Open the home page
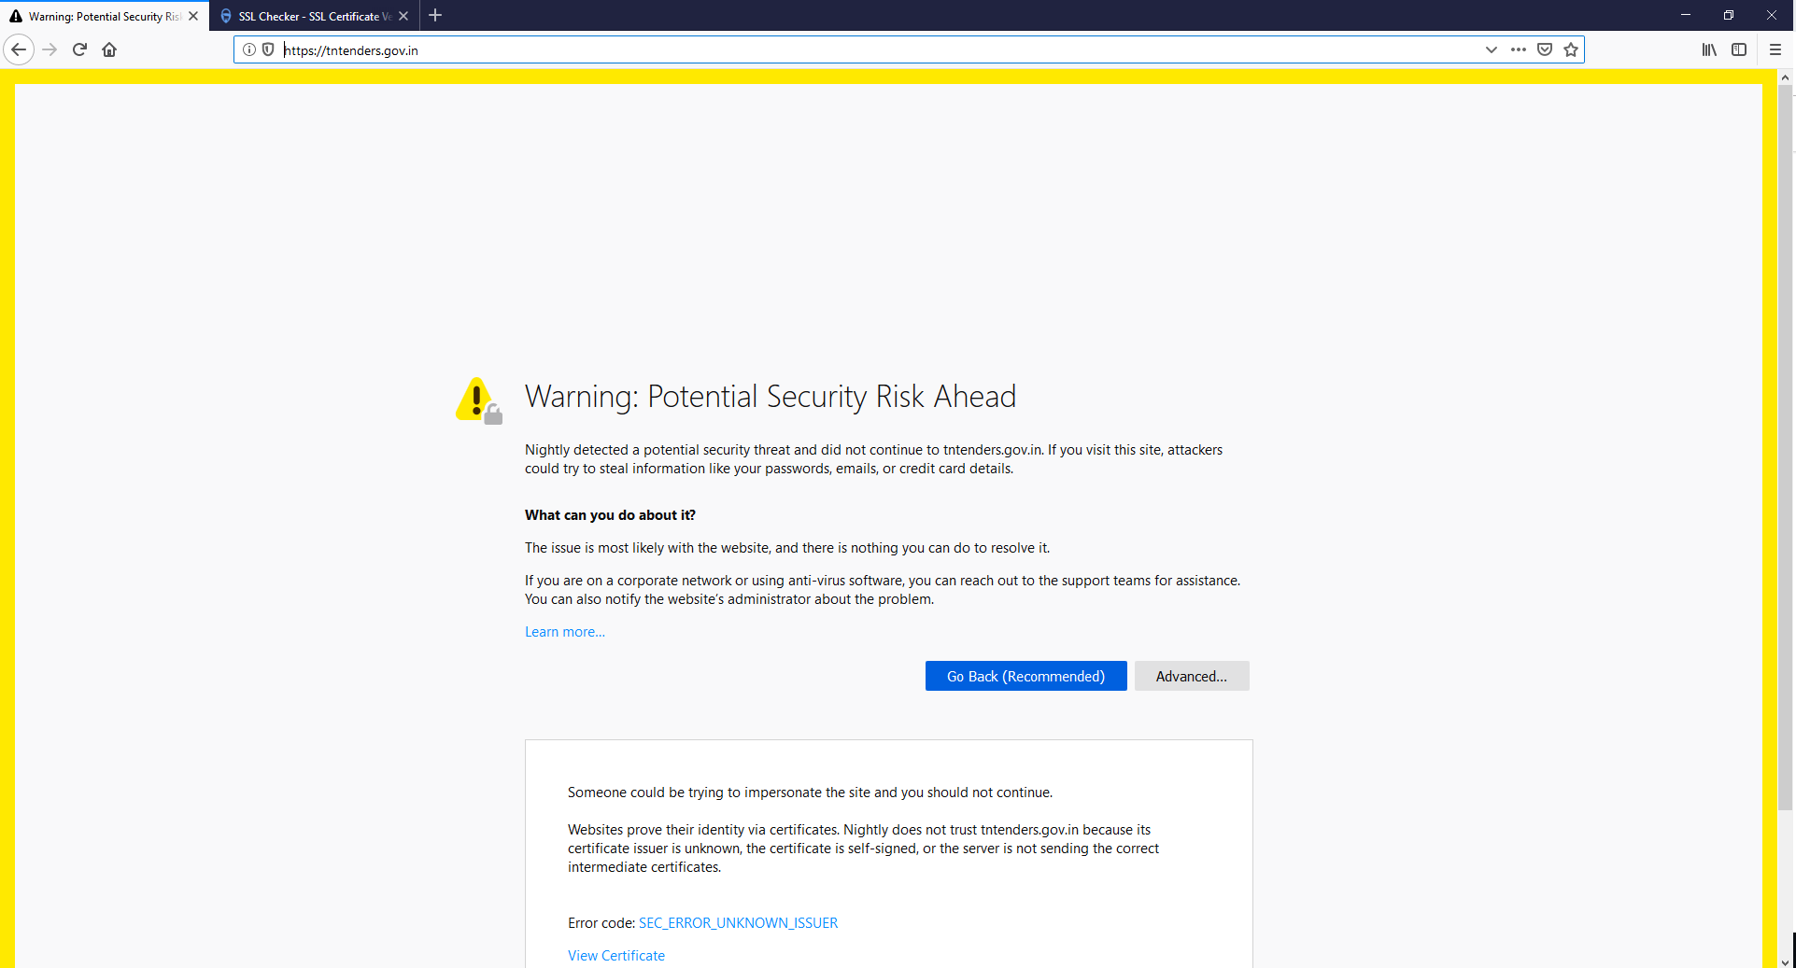 [x=109, y=49]
